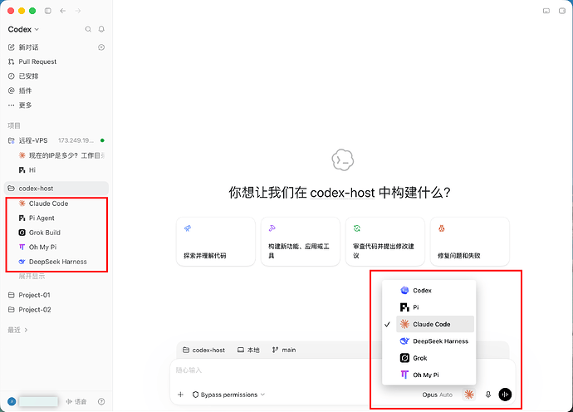Open the Codex app dropdown
573x412 pixels.
click(x=23, y=29)
